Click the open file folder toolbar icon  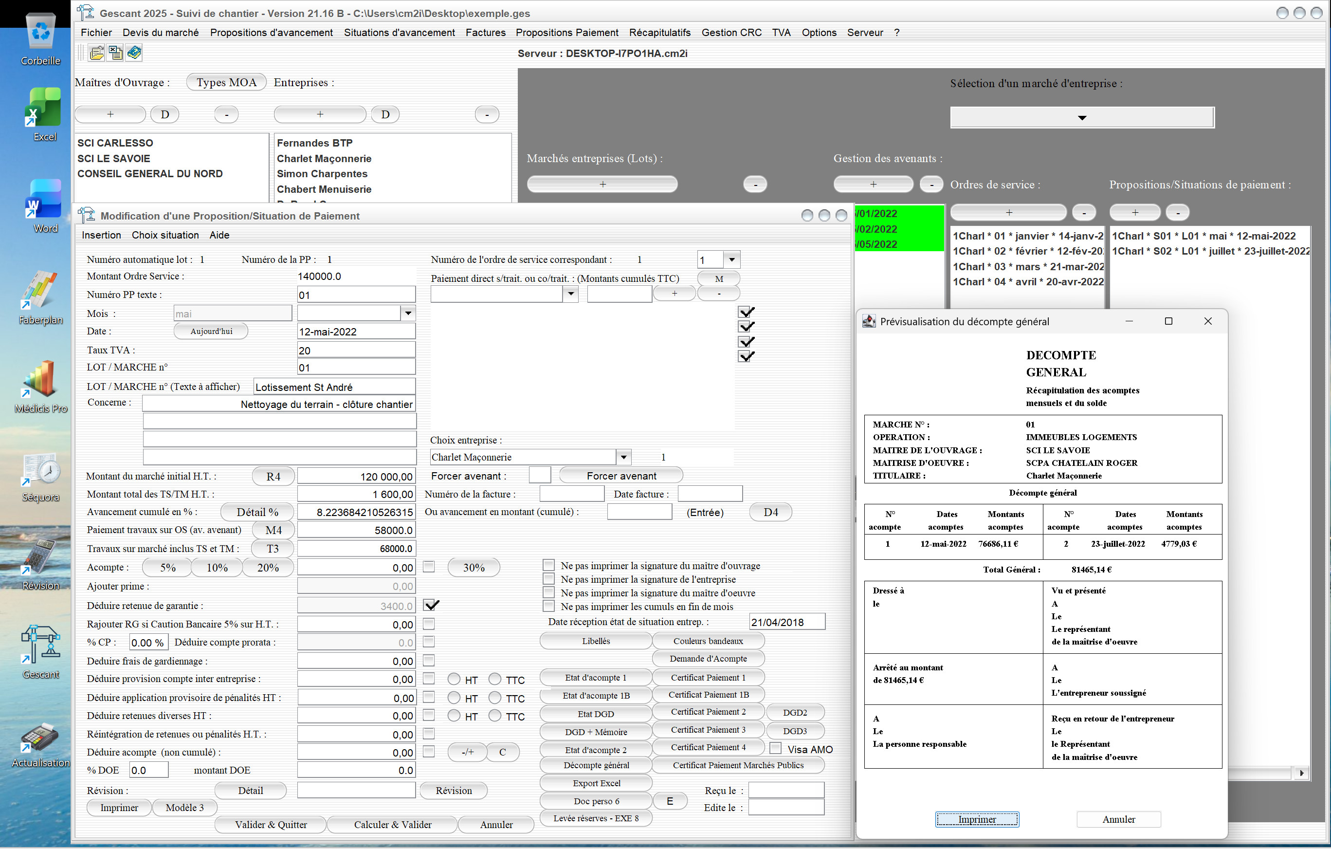tap(96, 53)
